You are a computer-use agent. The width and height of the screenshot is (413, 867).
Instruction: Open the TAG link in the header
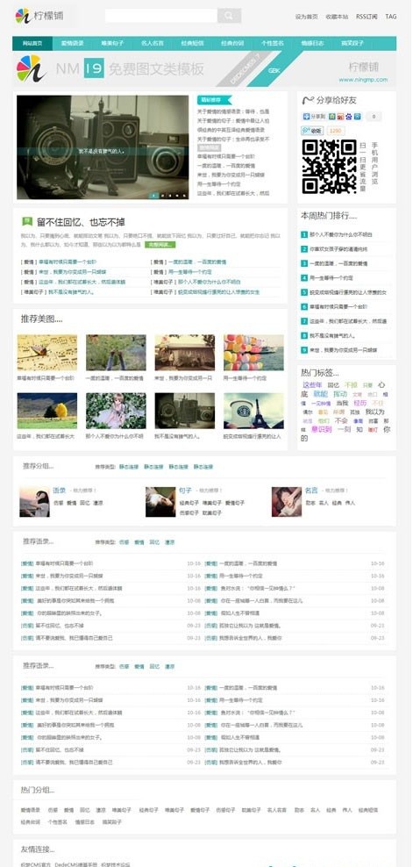coord(391,17)
